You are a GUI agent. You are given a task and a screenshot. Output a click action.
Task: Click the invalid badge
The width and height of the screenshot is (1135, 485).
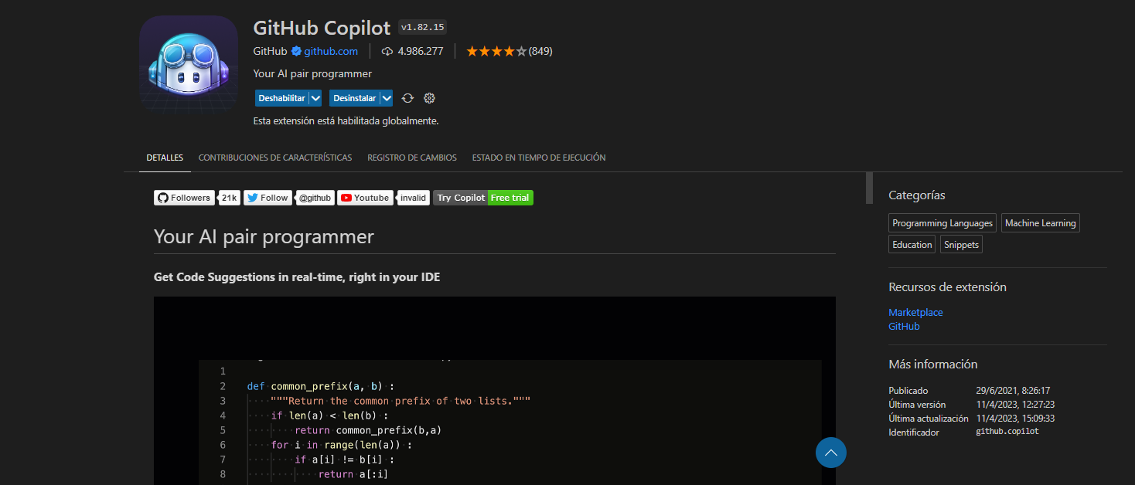pos(414,198)
